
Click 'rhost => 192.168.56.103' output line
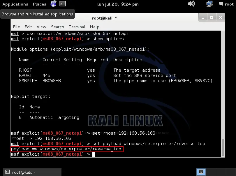click(x=41, y=138)
